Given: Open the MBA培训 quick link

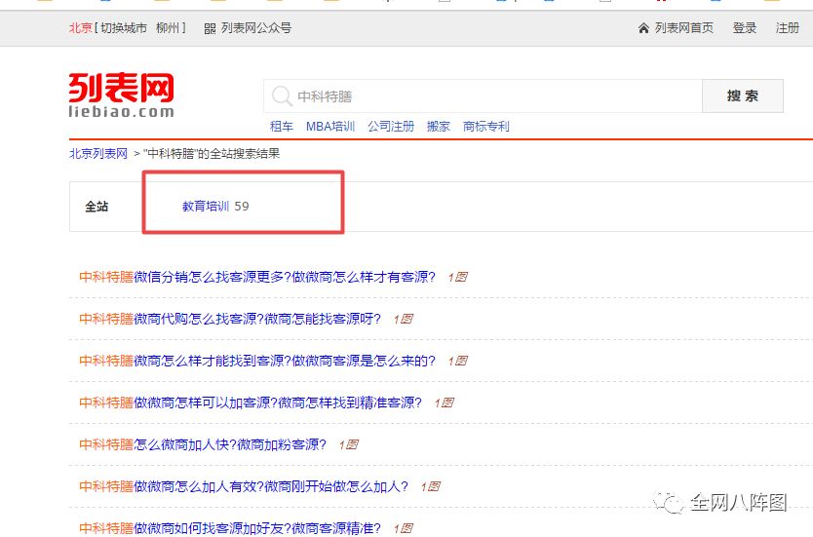Looking at the screenshot, I should coord(330,127).
